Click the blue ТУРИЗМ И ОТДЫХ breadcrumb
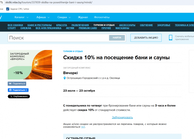Screen dimensions: 194x139 coord(73,51)
